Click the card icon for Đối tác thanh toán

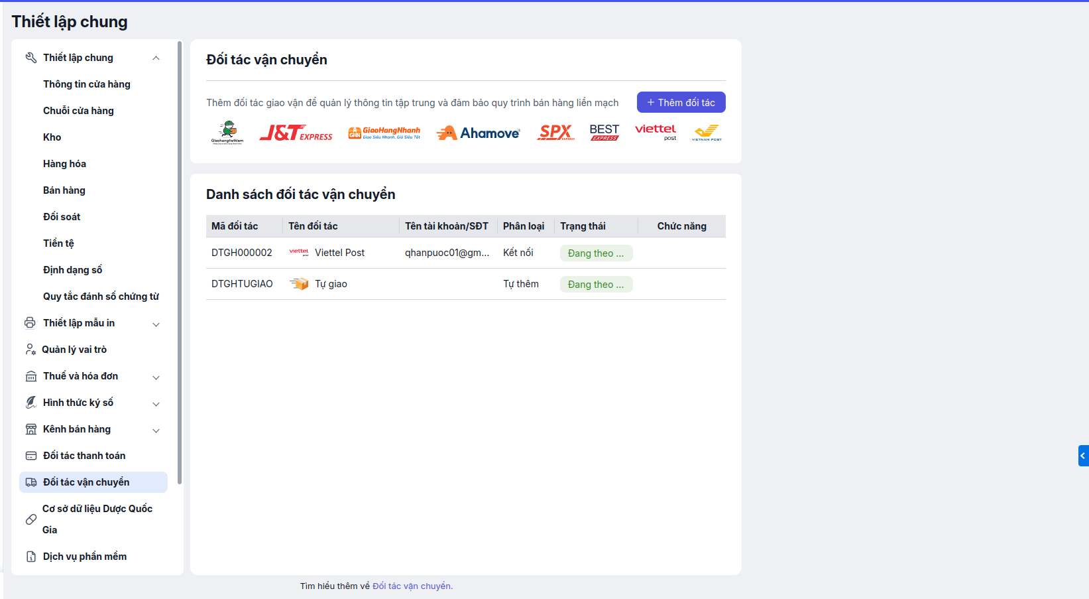coord(30,456)
